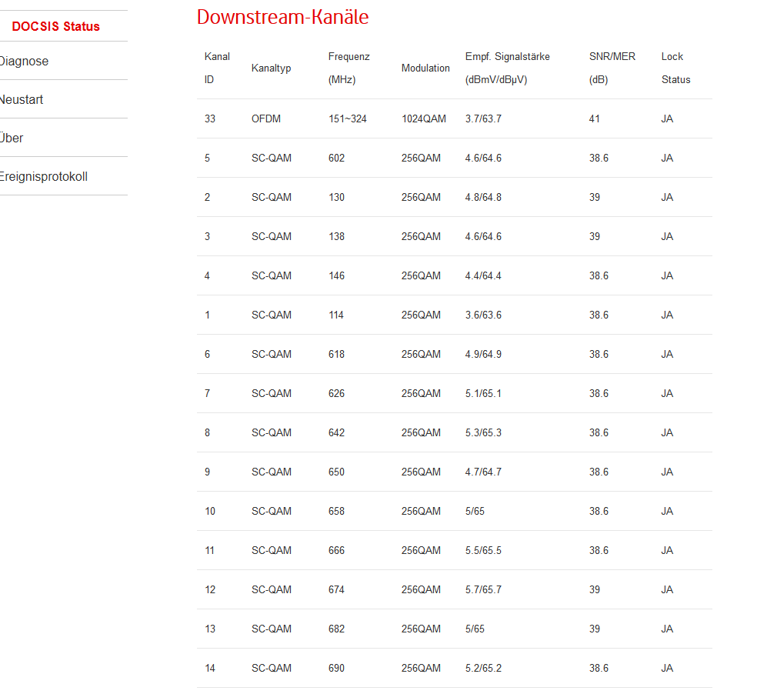767x694 pixels.
Task: Click the 5.5/65.5 signal strength value
Action: click(483, 550)
